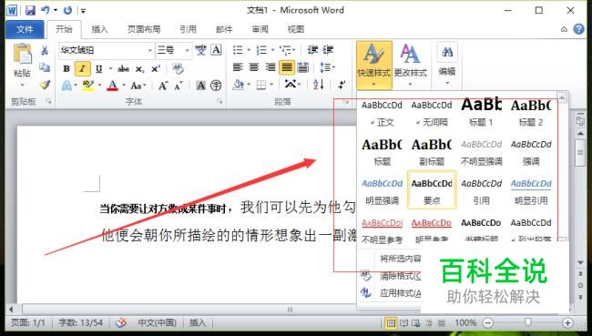
Task: Decrease paragraph indent
Action: (x=312, y=50)
